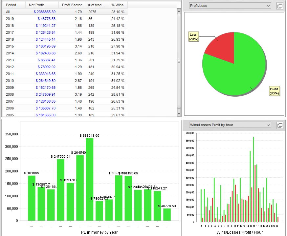Viewport: 287px width, 236px height.
Task: Open the Wins/Losses Profit by hour dropdown
Action: coord(230,125)
